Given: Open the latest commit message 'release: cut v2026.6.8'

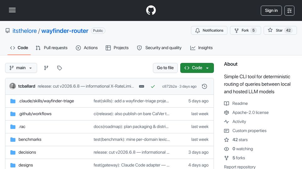Looking at the screenshot, I should pyautogui.click(x=86, y=86).
